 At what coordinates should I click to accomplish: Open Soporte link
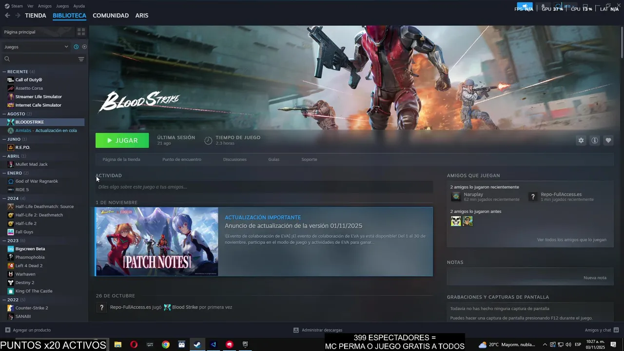pyautogui.click(x=309, y=159)
